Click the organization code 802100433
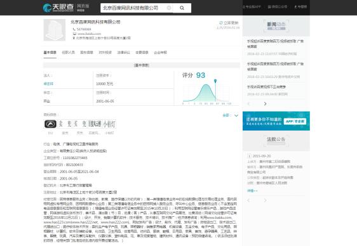The image size is (357, 246). coord(74,165)
